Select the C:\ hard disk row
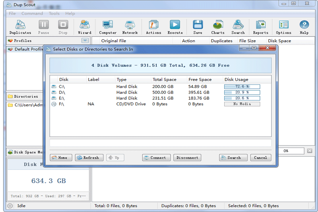Image resolution: width=318 pixels, height=212 pixels. click(x=160, y=87)
